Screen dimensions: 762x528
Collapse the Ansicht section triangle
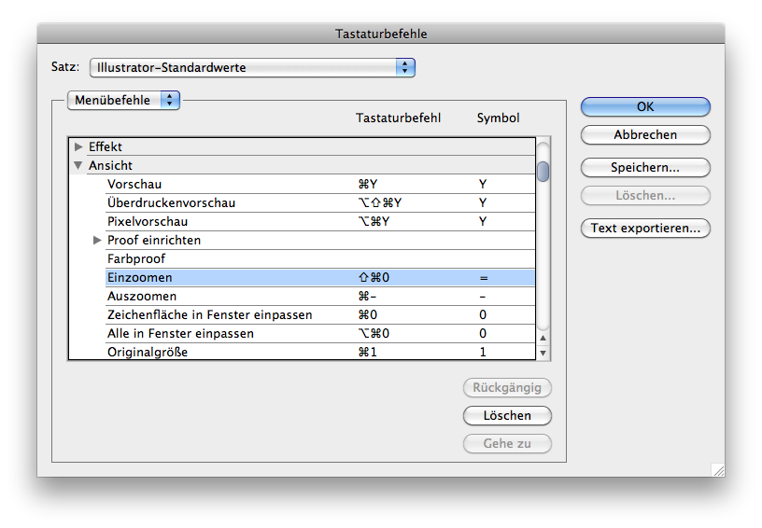[78, 165]
